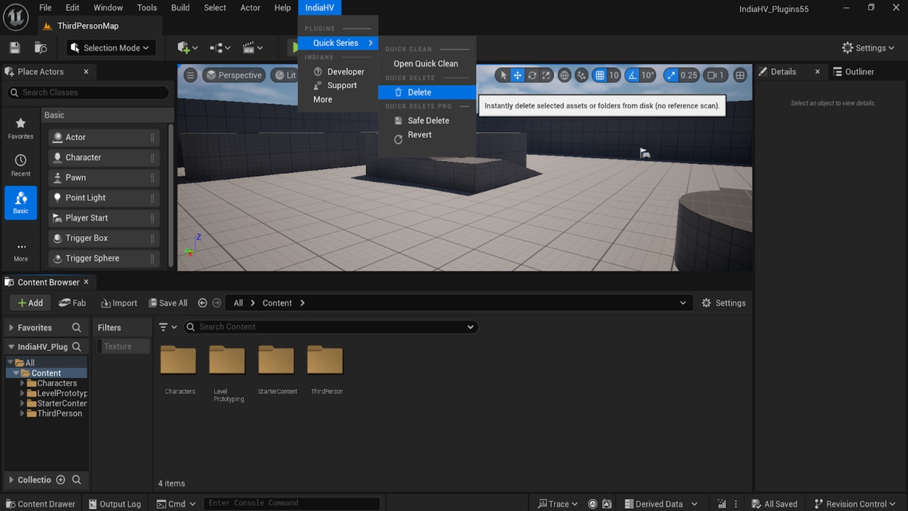Click Delete in the Quick Delete section

(x=427, y=92)
